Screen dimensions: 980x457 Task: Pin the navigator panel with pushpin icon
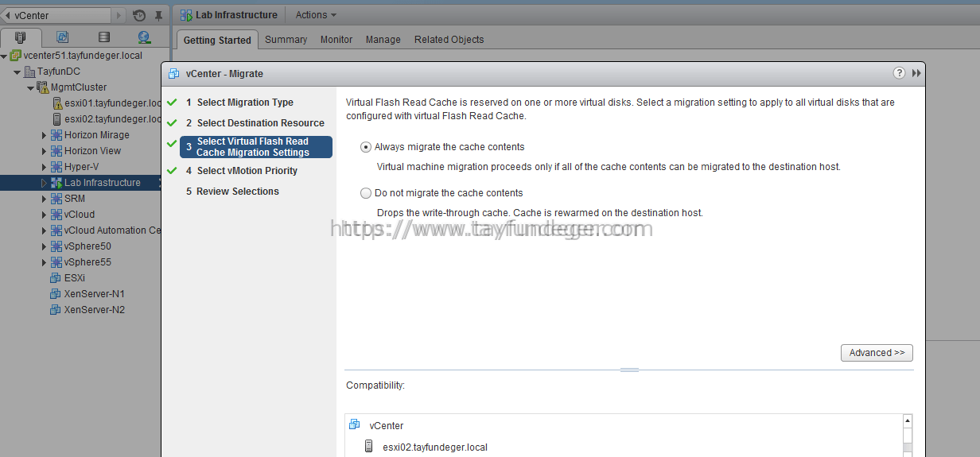pyautogui.click(x=158, y=15)
